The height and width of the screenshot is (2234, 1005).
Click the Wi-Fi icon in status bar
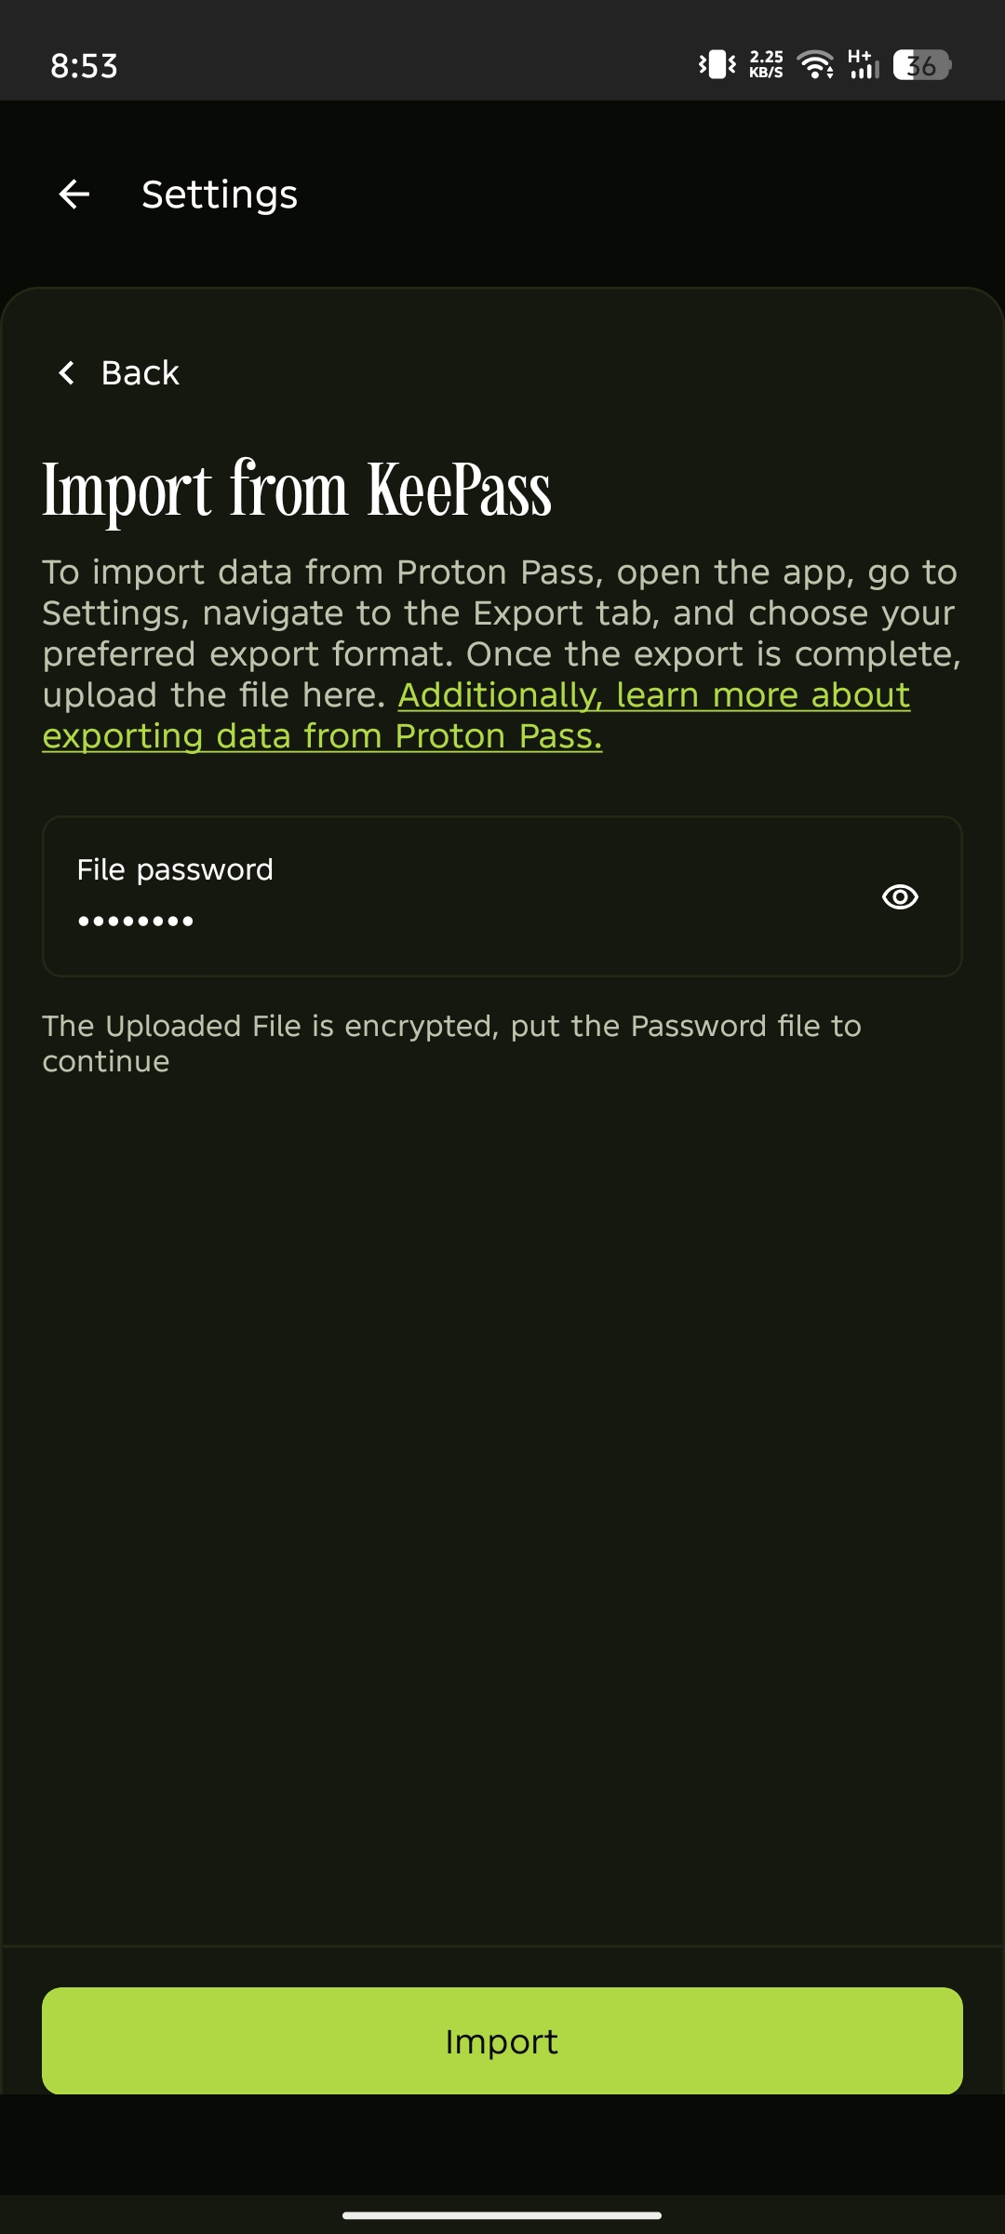[815, 65]
